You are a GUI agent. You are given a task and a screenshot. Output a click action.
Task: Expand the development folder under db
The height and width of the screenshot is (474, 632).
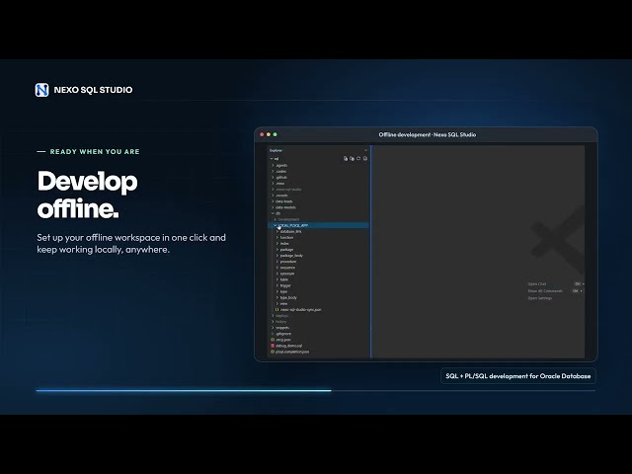coord(286,219)
